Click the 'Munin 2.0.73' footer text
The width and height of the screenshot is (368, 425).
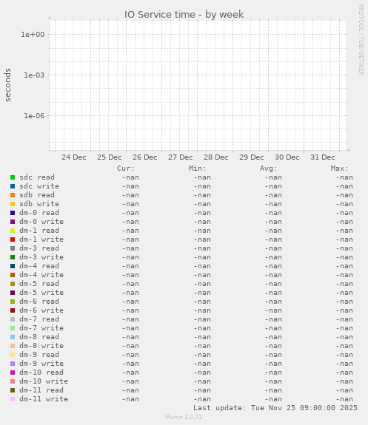pos(184,417)
